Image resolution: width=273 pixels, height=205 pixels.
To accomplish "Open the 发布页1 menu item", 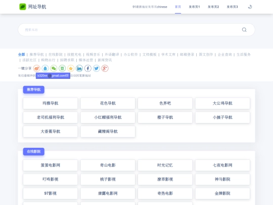I will point(194,7).
